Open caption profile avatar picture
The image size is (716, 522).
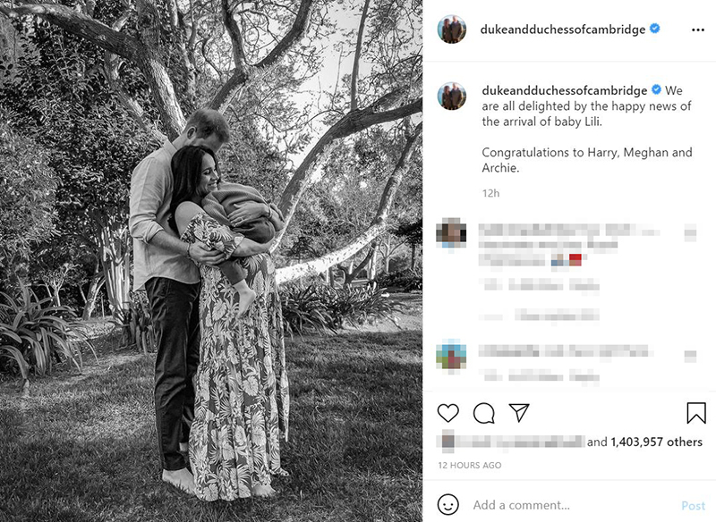[452, 97]
